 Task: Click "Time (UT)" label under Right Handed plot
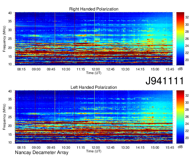point(94,73)
